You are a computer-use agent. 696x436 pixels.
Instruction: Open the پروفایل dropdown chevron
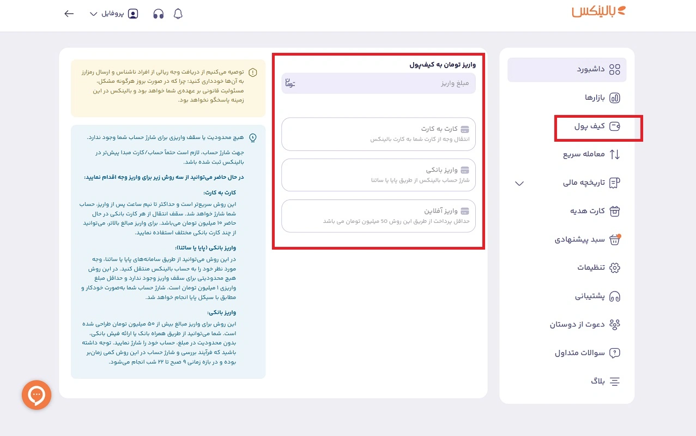(93, 14)
